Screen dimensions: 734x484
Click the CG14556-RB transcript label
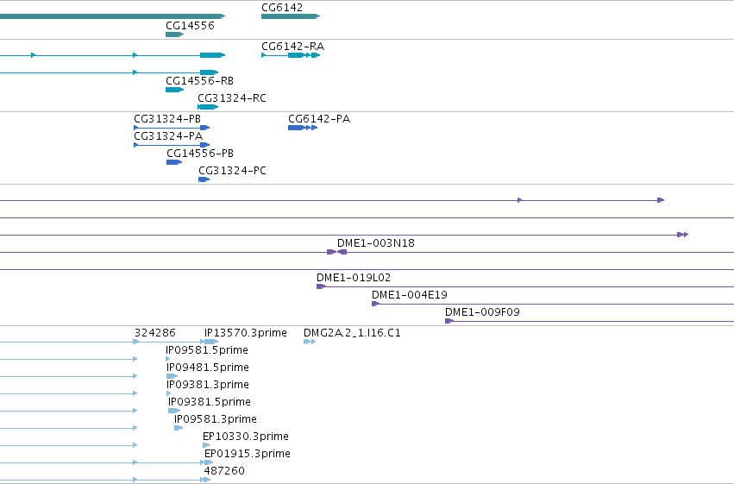click(199, 80)
